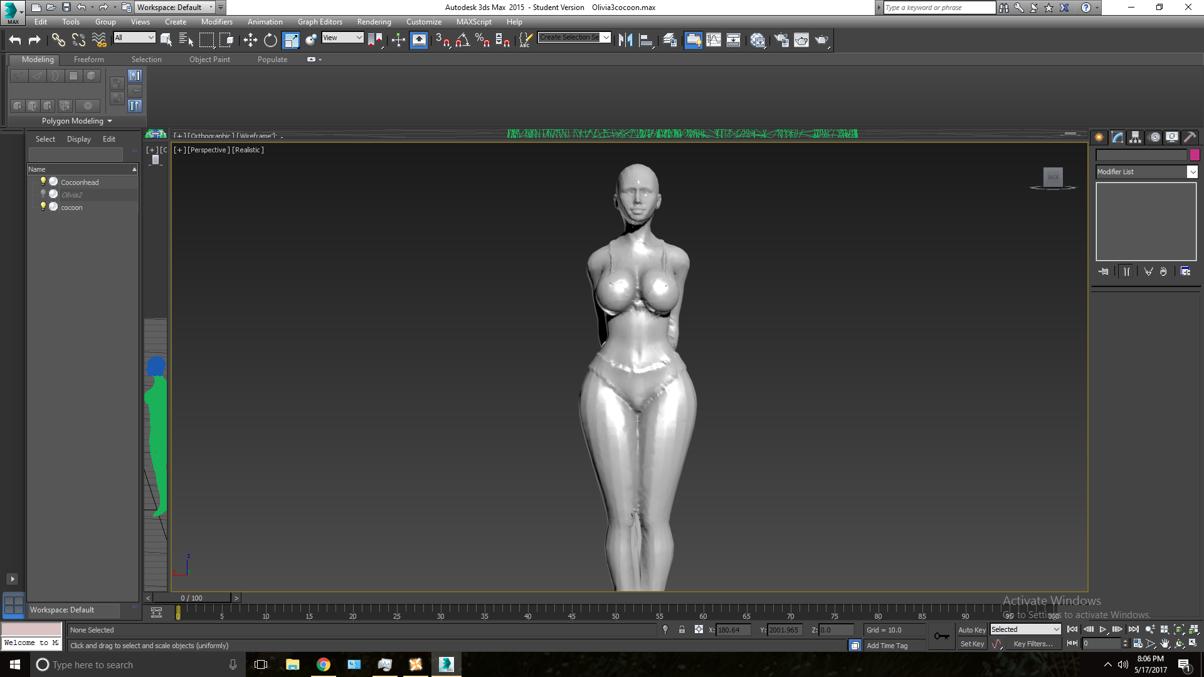Expand the Modifier List dropdown
Screen dimensions: 1204x677
tap(1147, 172)
